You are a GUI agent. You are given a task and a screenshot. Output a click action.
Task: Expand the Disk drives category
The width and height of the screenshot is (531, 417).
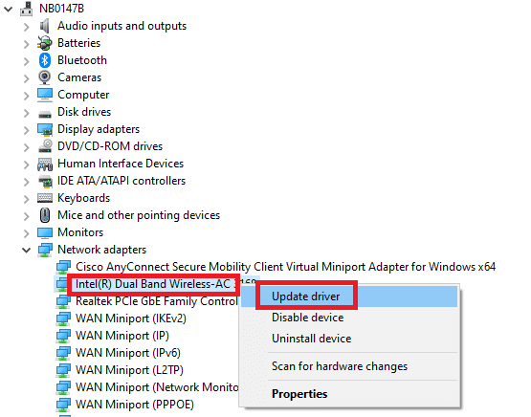click(x=27, y=112)
